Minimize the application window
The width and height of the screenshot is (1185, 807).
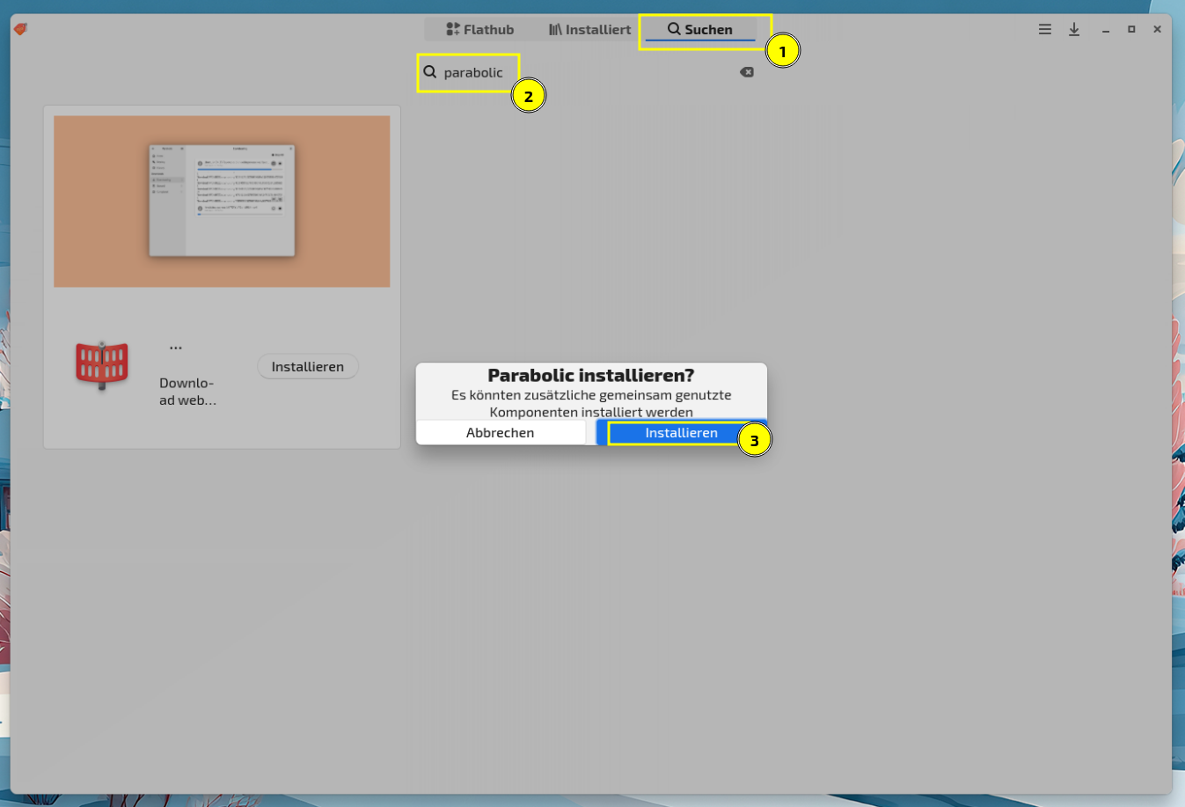pyautogui.click(x=1105, y=30)
